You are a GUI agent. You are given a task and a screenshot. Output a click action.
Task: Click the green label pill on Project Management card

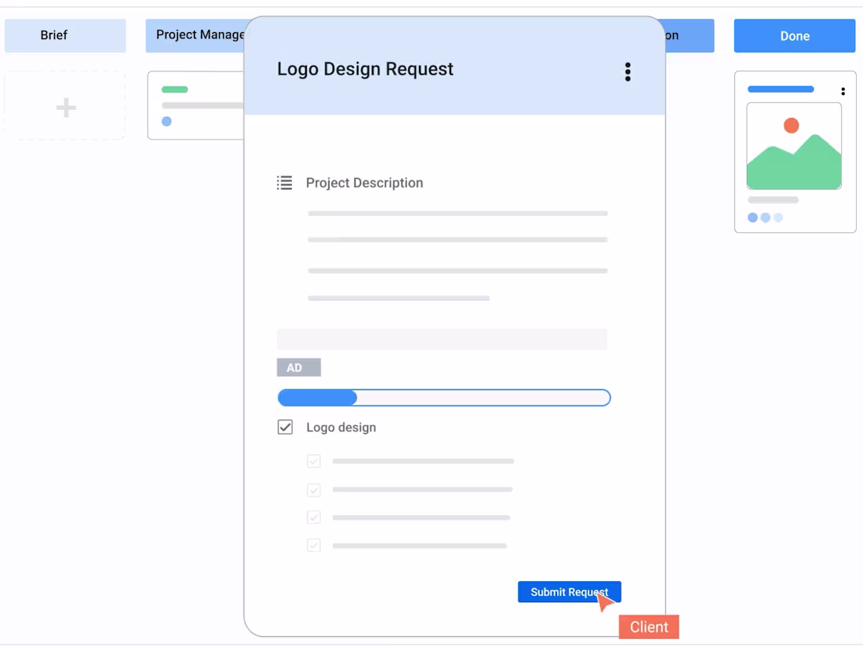[x=174, y=89]
